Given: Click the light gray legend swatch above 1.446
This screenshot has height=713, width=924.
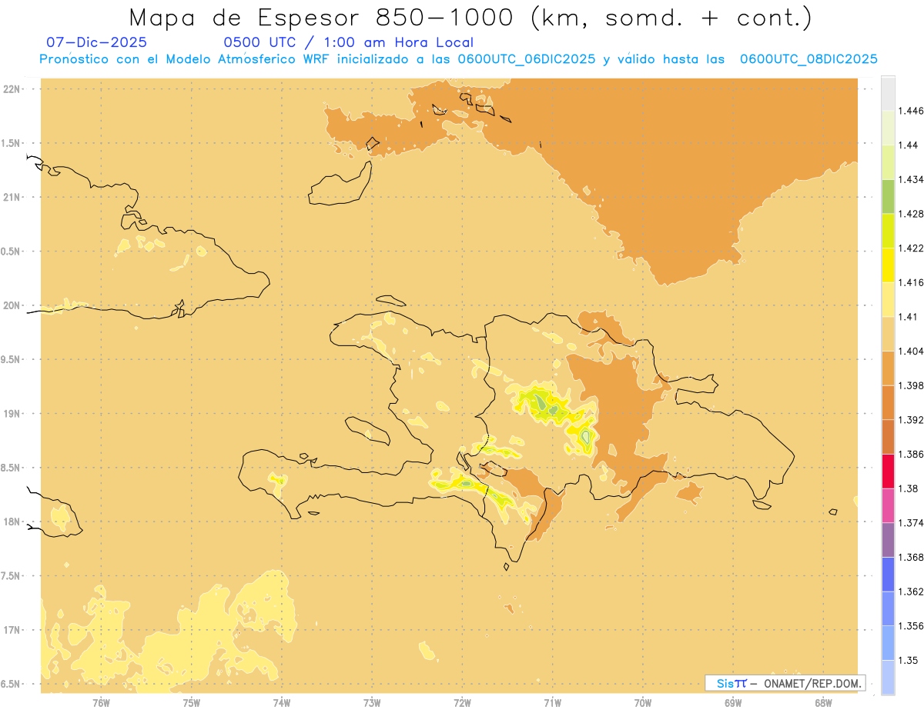Looking at the screenshot, I should 888,94.
